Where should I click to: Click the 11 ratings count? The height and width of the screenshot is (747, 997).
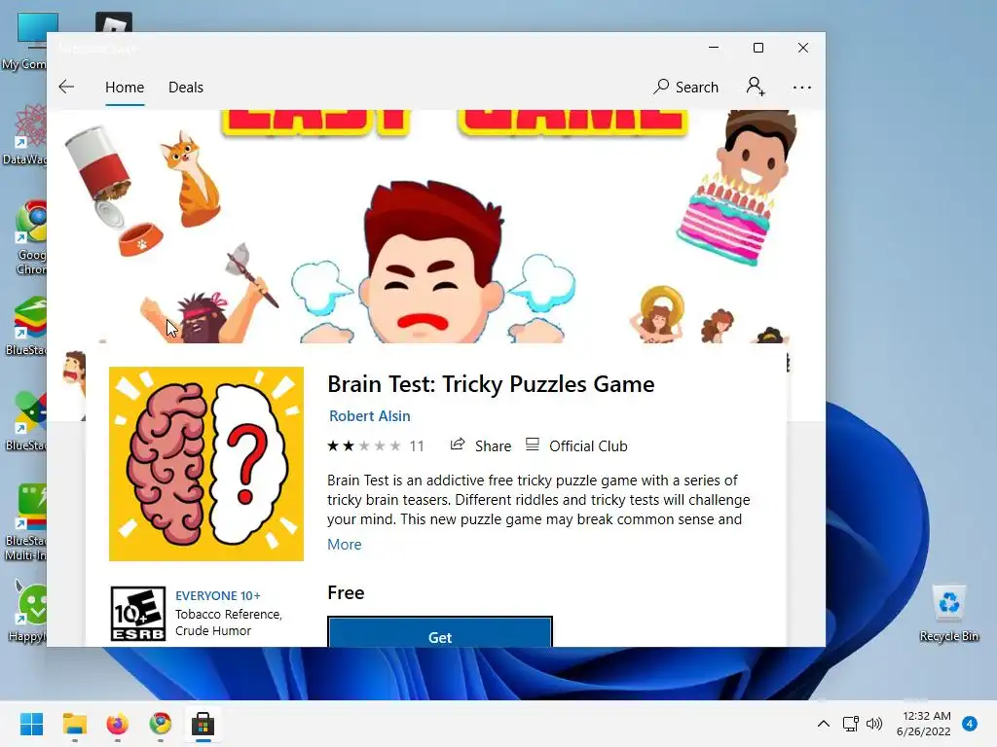pyautogui.click(x=417, y=445)
